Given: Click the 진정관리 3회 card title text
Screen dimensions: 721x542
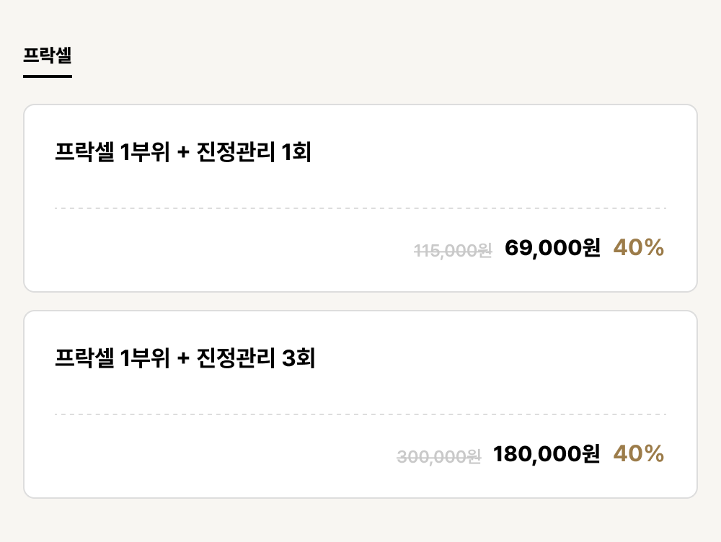Looking at the screenshot, I should point(185,357).
